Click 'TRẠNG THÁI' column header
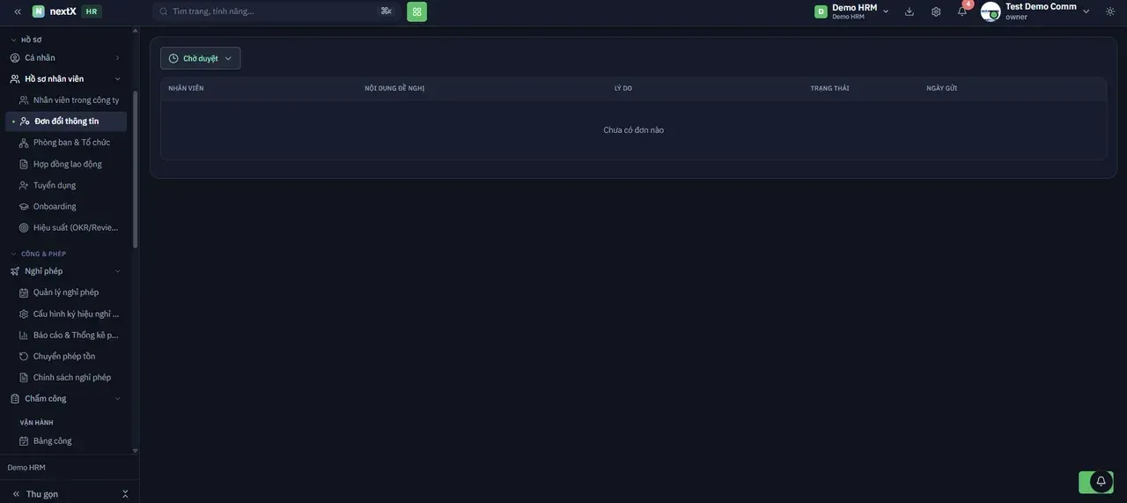Screen dimensions: 1127x503 [829, 88]
